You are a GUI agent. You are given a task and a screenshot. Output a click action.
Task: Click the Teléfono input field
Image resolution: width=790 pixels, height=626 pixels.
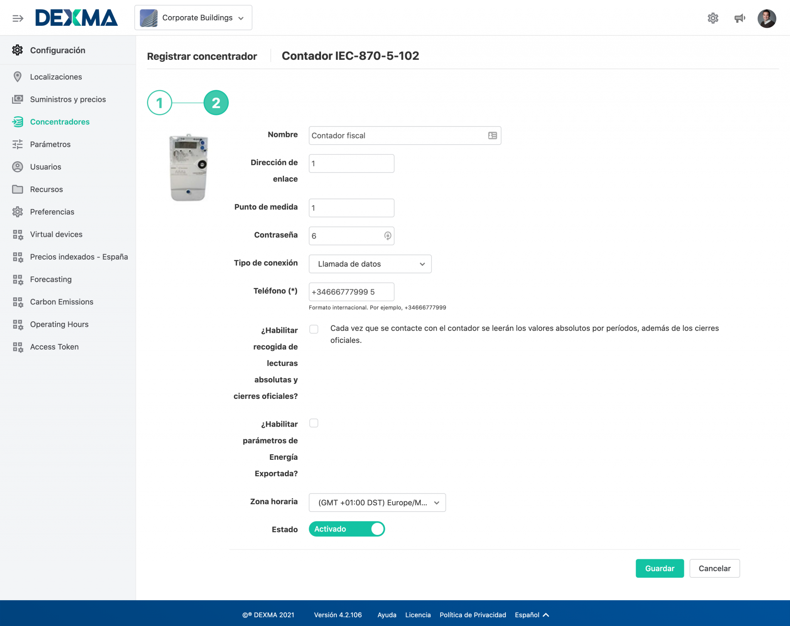[x=351, y=292]
